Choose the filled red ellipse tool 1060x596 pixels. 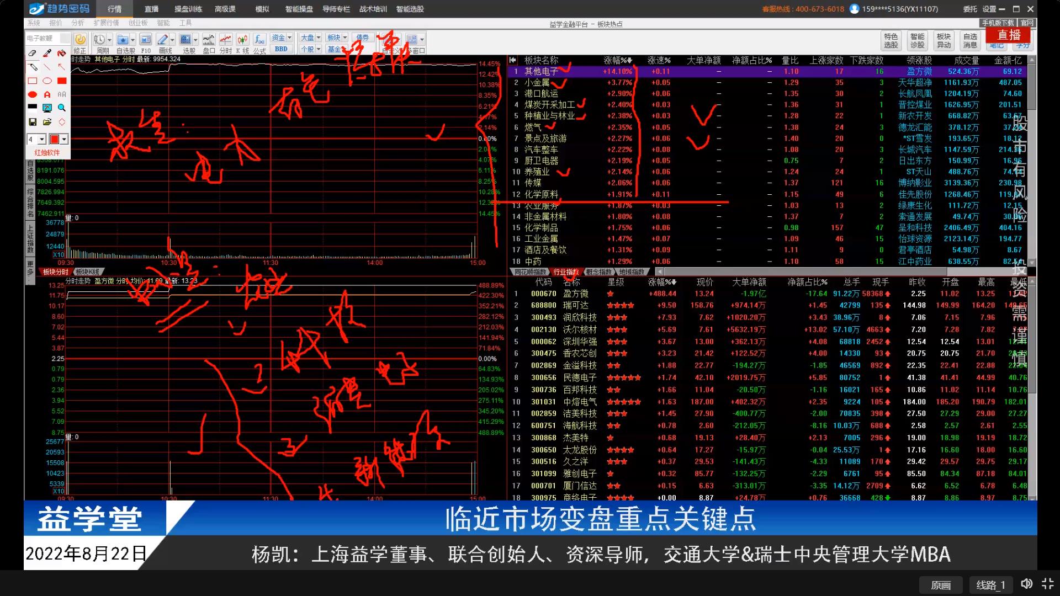[33, 94]
